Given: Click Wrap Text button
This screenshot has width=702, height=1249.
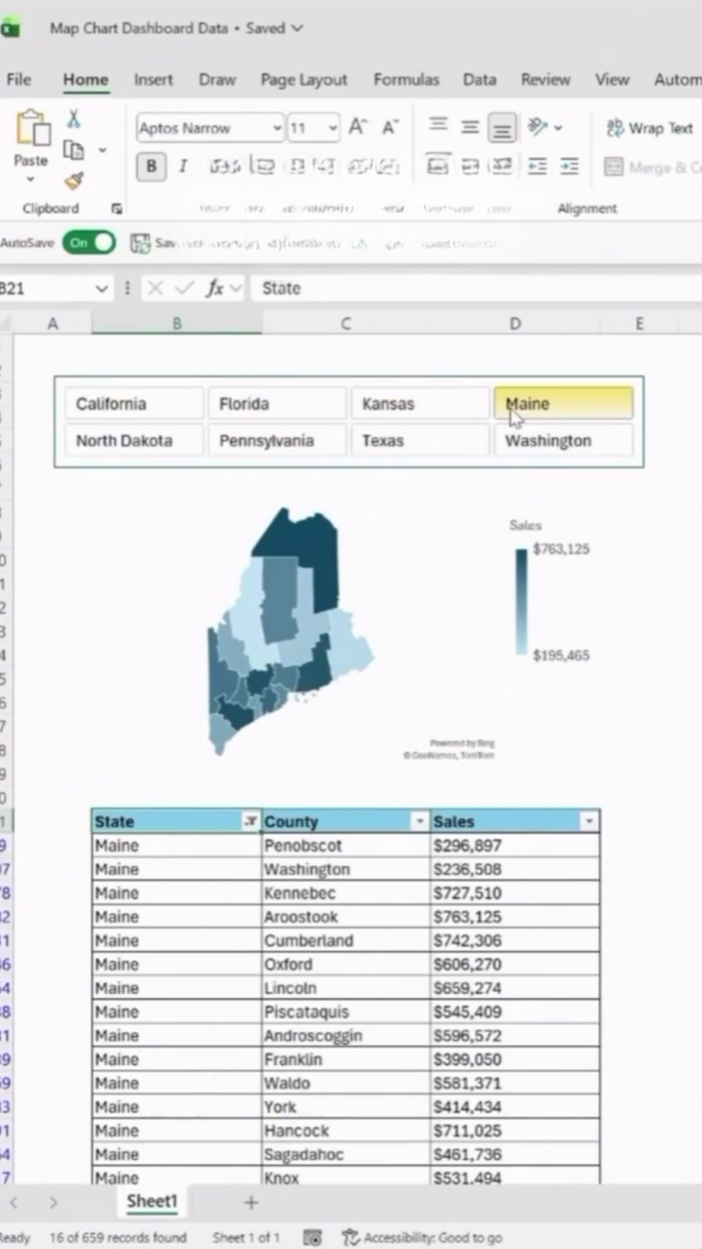Looking at the screenshot, I should [650, 128].
